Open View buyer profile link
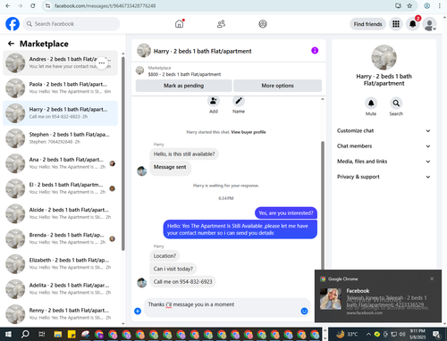This screenshot has width=447, height=341. [x=249, y=132]
